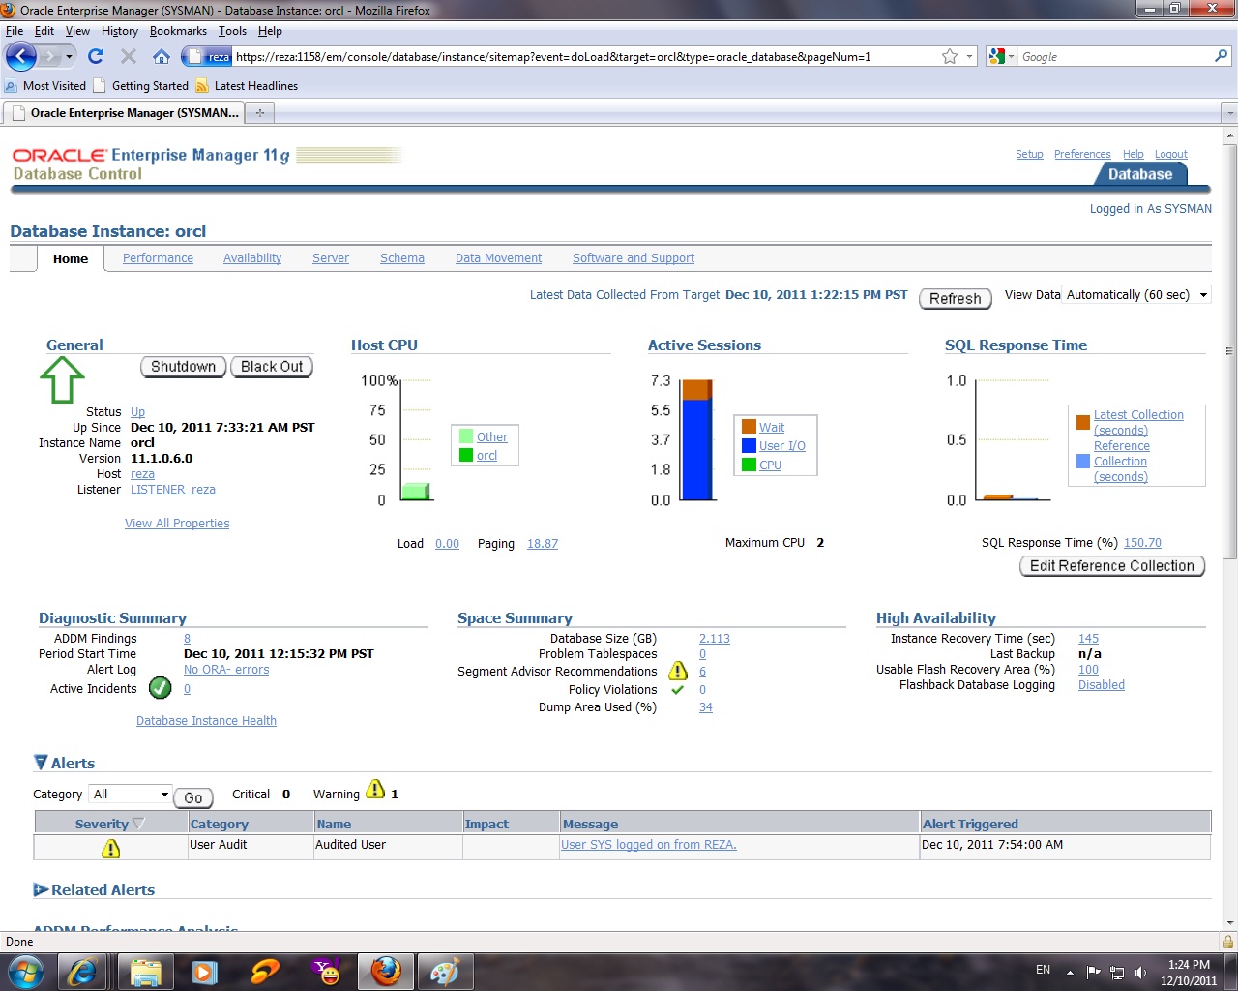
Task: Click the browser Home icon
Action: coord(162,56)
